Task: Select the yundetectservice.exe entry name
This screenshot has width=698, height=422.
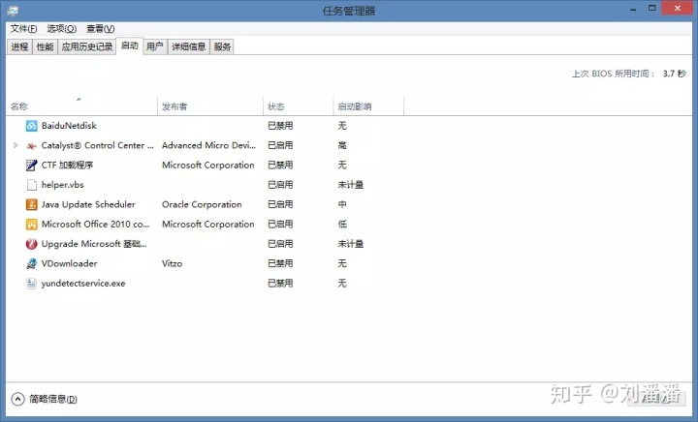Action: [83, 284]
